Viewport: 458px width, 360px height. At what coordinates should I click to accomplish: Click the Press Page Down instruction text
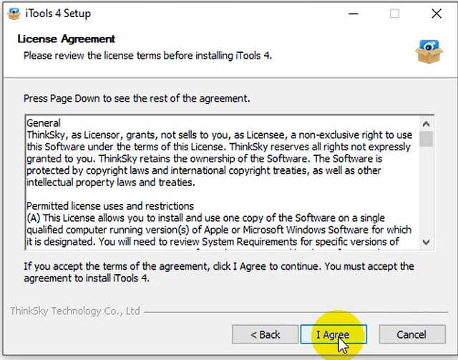[137, 99]
